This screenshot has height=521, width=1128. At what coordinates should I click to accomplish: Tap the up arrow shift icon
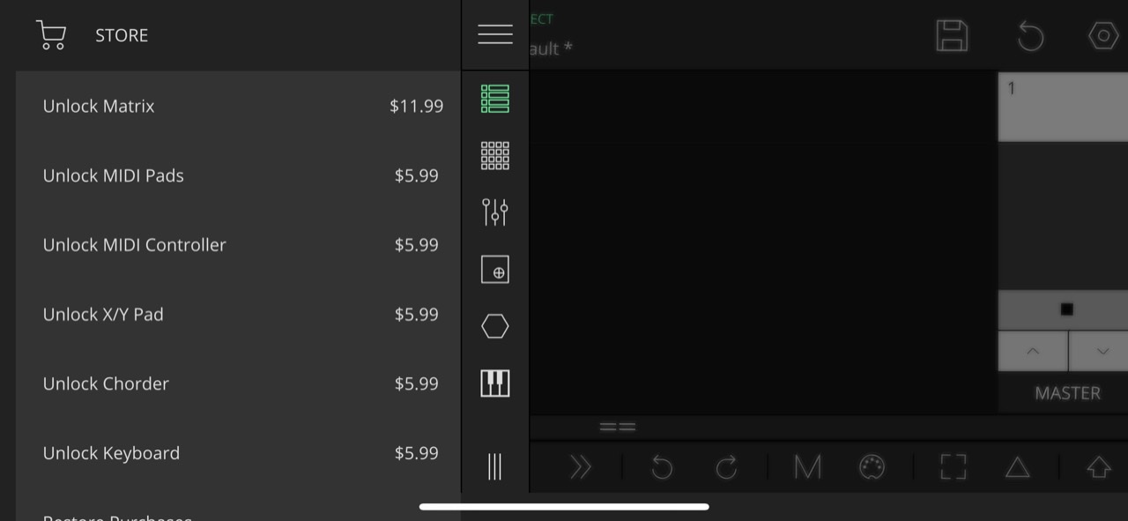click(x=1099, y=467)
